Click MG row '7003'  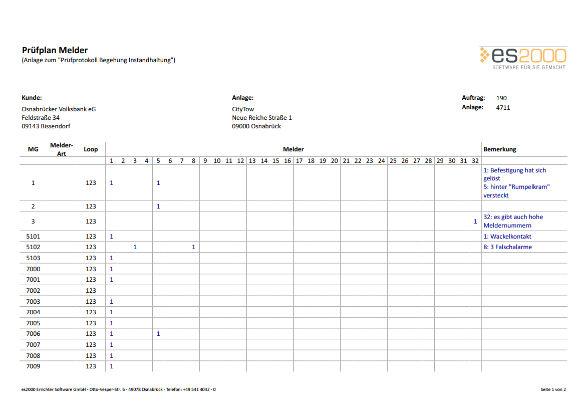[33, 302]
